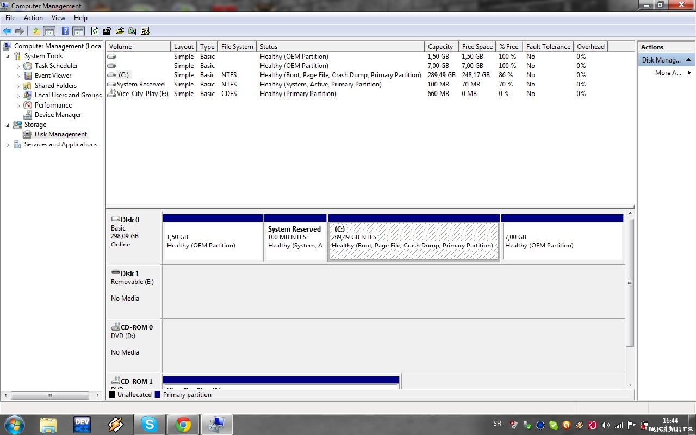Open Skype from the taskbar
Screen dimensions: 696x435
pos(149,424)
